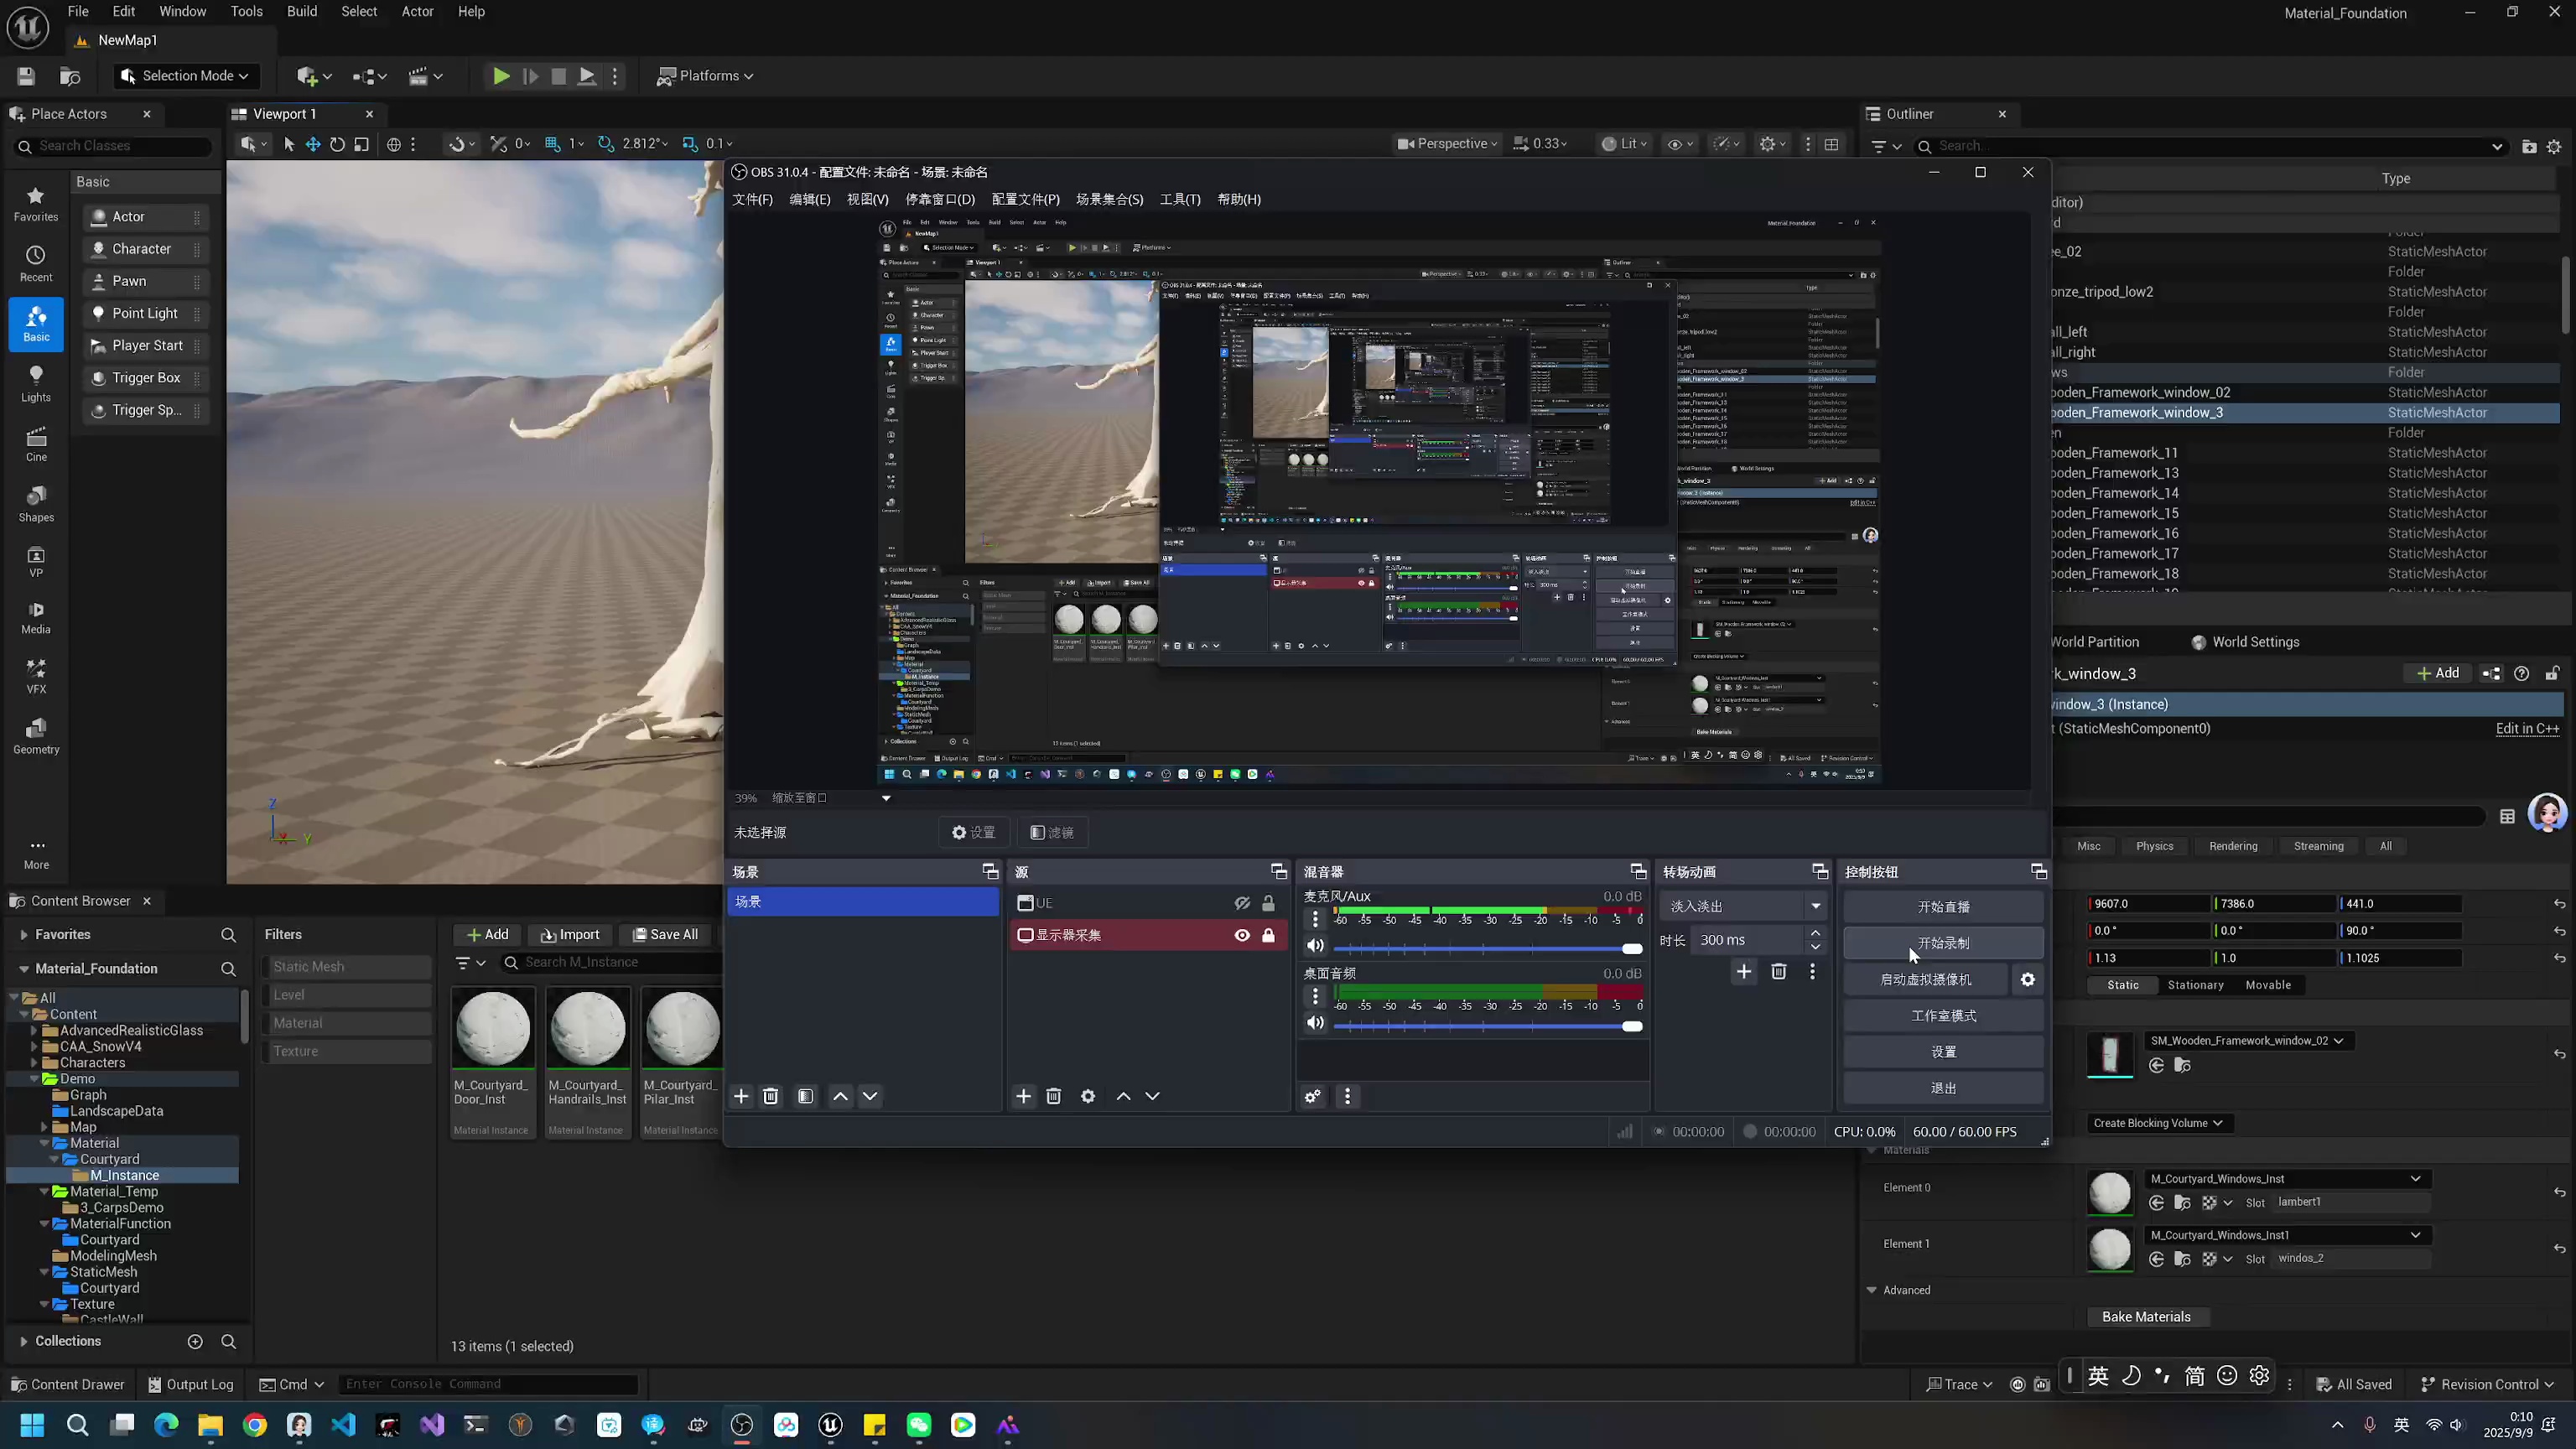
Task: Open Create Blocking Volume dropdown
Action: pyautogui.click(x=2158, y=1124)
